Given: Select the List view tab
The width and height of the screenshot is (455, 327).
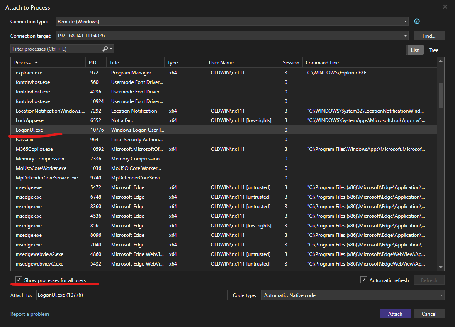Looking at the screenshot, I should 415,50.
